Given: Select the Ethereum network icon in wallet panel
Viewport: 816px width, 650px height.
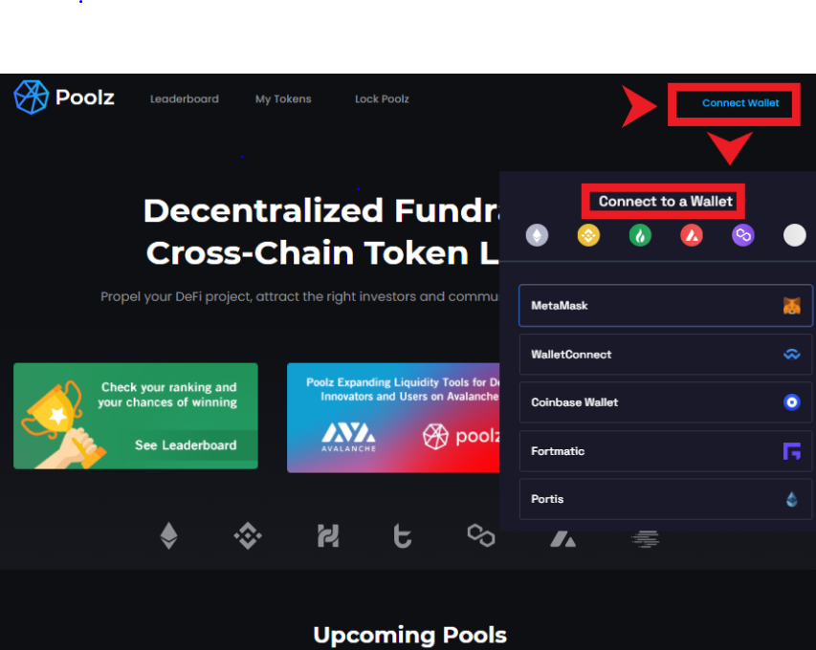Looking at the screenshot, I should pyautogui.click(x=537, y=235).
